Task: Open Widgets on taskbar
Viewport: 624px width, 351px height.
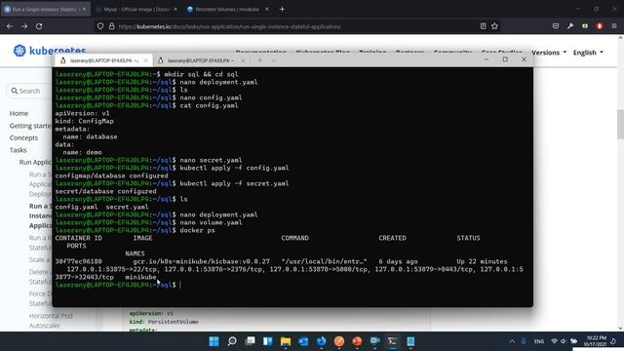Action: click(x=267, y=341)
